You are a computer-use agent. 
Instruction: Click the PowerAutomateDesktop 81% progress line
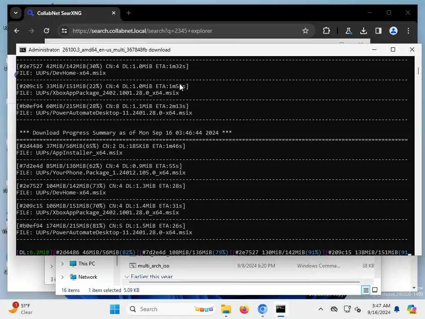(x=101, y=226)
